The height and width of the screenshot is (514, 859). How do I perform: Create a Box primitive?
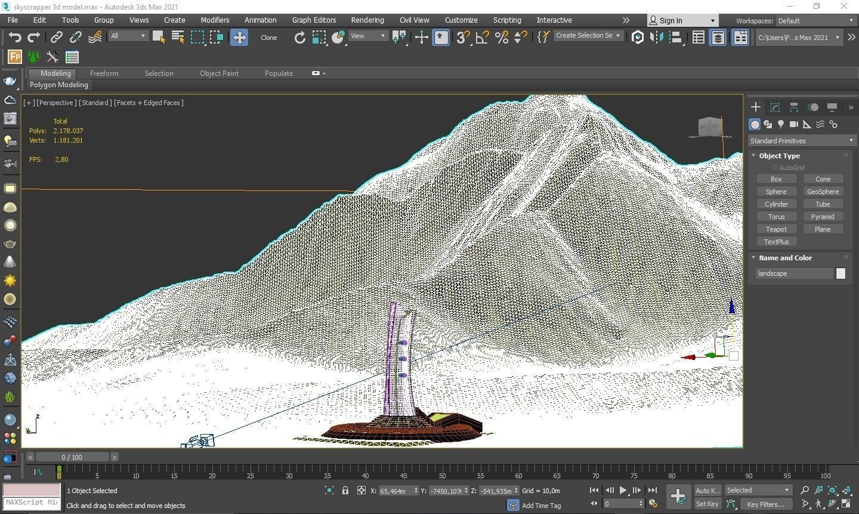[776, 179]
